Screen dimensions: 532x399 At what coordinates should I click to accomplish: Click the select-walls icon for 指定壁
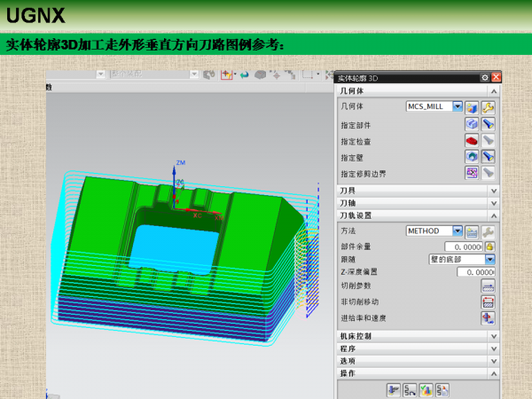(472, 156)
